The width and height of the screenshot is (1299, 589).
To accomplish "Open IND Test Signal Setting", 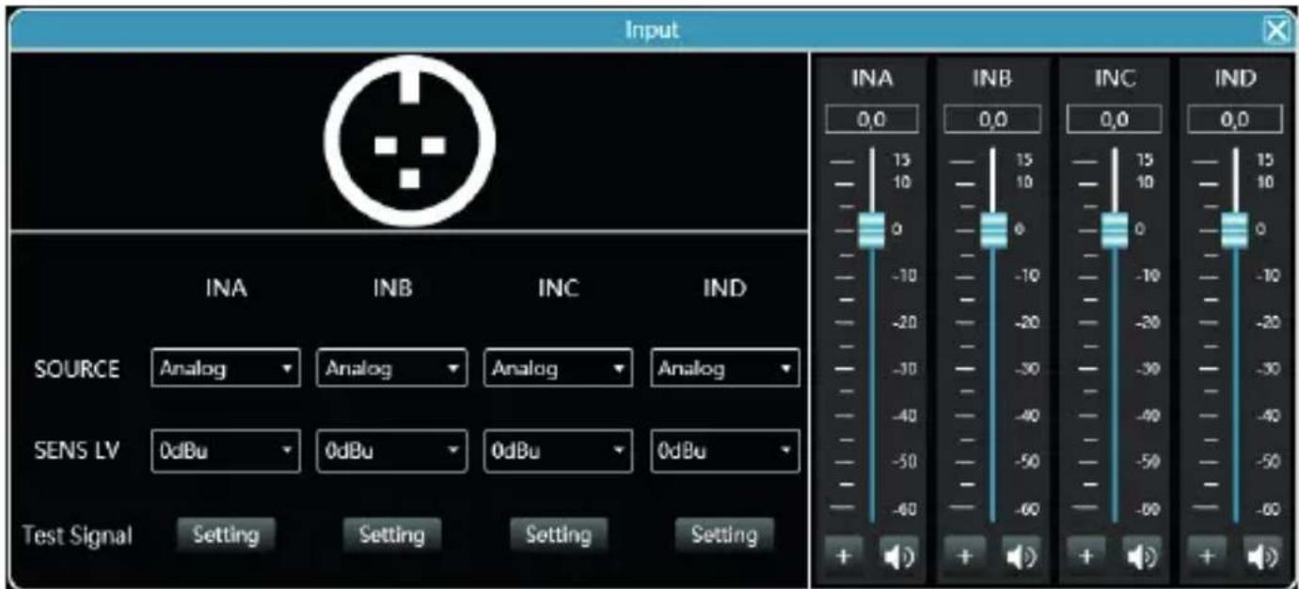I will (724, 534).
